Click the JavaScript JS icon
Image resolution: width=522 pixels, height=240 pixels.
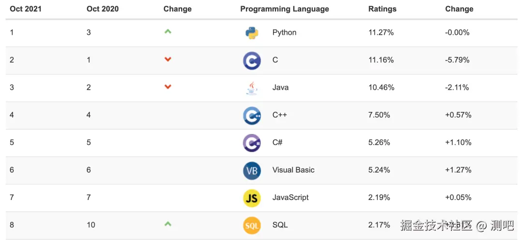[252, 198]
